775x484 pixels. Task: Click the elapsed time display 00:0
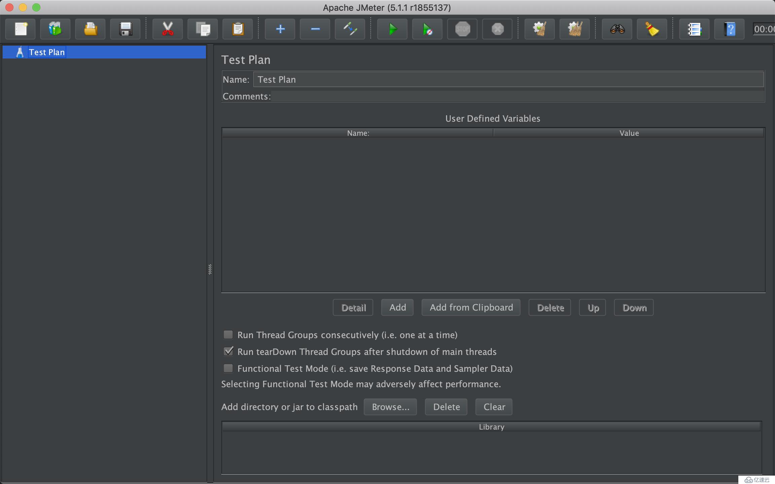[764, 29]
